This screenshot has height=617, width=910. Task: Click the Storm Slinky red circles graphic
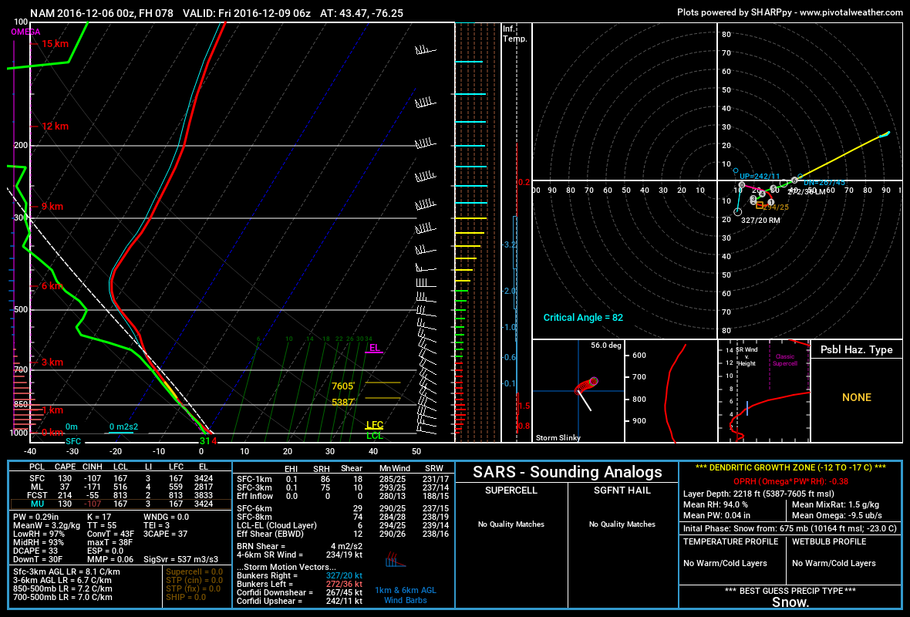tap(586, 386)
